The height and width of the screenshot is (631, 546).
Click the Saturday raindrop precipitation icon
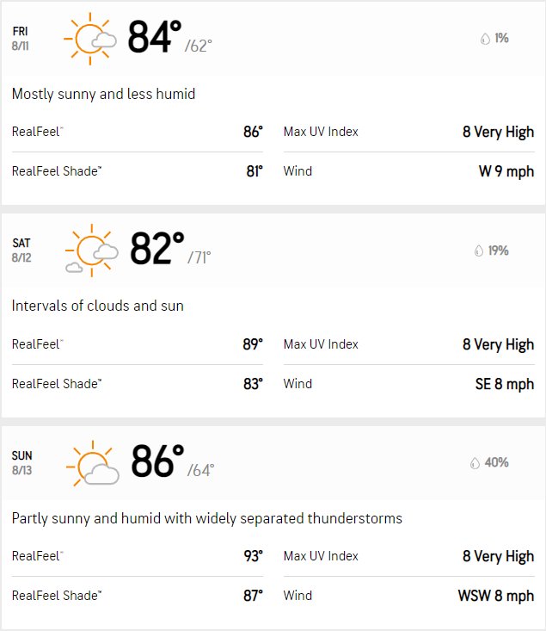[x=478, y=251]
